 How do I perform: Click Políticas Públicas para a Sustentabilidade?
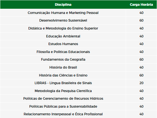63,107
